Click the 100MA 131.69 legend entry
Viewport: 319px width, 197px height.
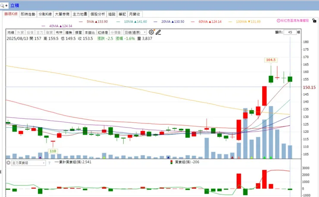[x=244, y=22]
